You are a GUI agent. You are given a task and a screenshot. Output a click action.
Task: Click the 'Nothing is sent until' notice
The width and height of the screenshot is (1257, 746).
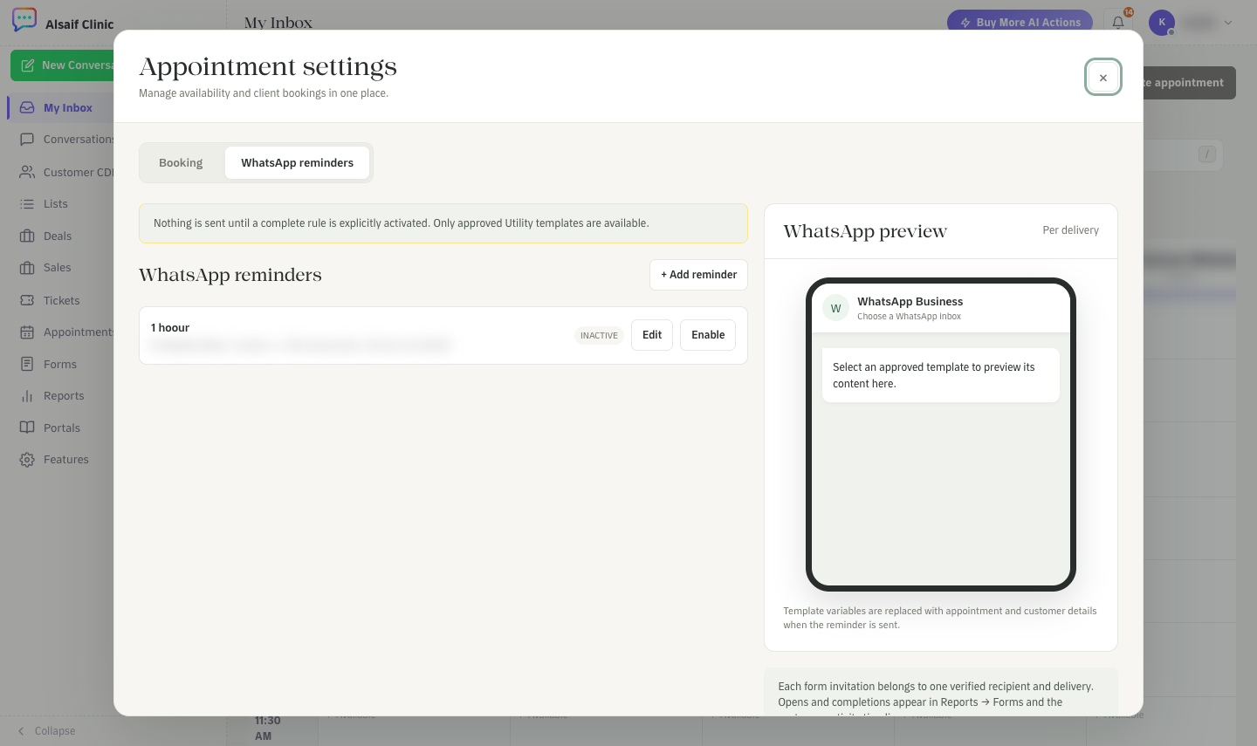[x=443, y=223]
